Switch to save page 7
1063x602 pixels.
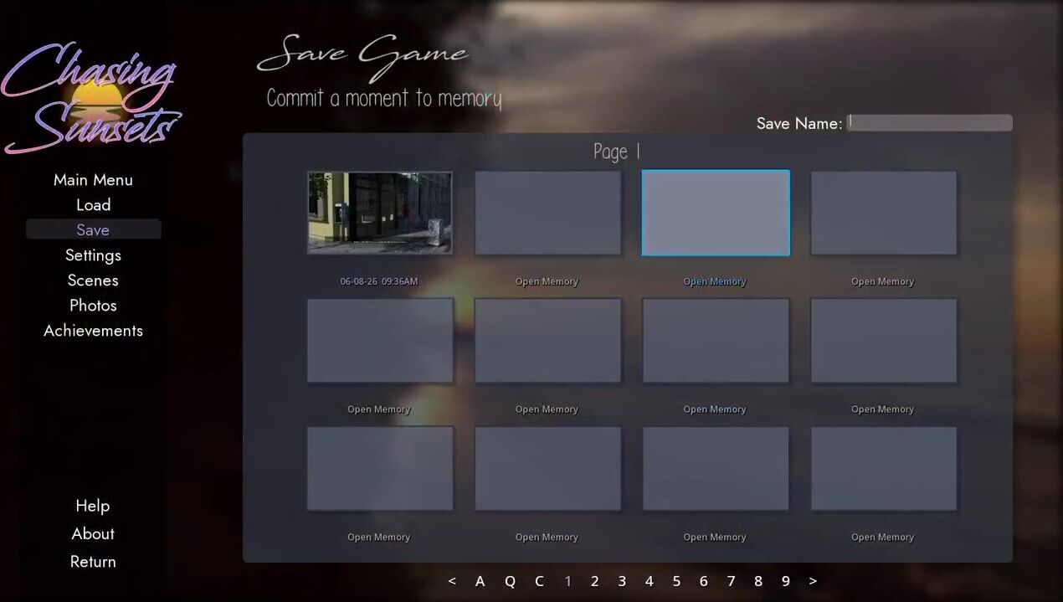[x=731, y=581]
